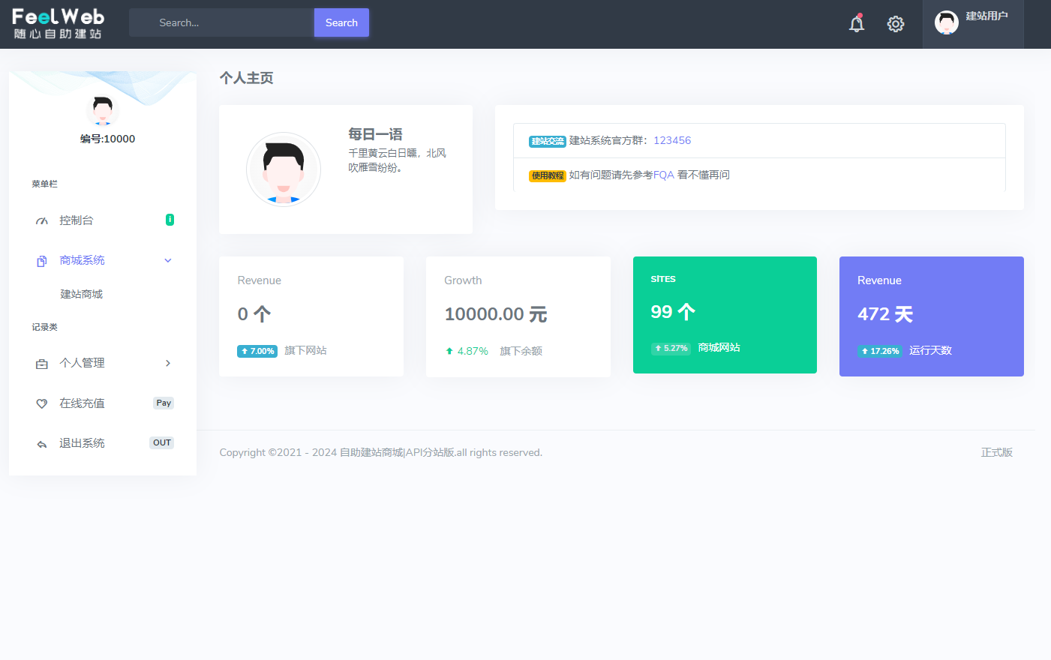This screenshot has height=660, width=1051.
Task: Click the user avatar in the top bar
Action: click(946, 22)
